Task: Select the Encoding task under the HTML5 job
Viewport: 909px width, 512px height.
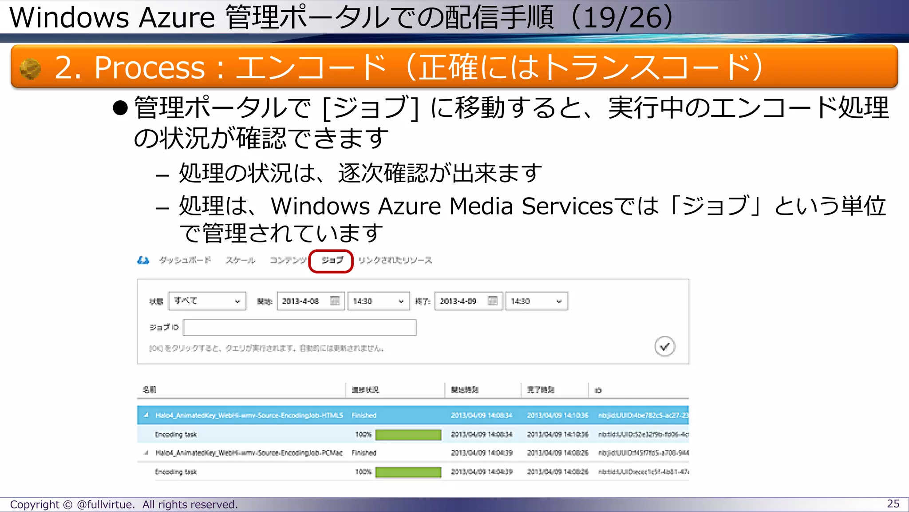Action: (x=176, y=434)
